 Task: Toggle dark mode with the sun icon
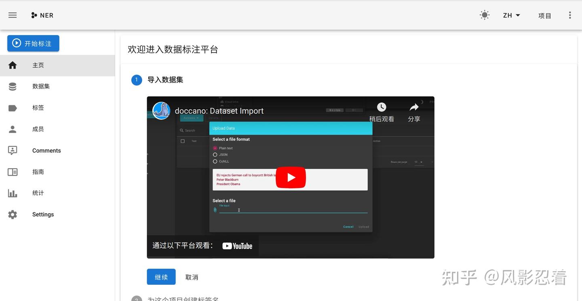point(484,15)
